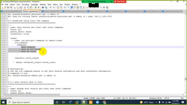Click the taskbar search box
This screenshot has width=187, height=105.
[30, 102]
